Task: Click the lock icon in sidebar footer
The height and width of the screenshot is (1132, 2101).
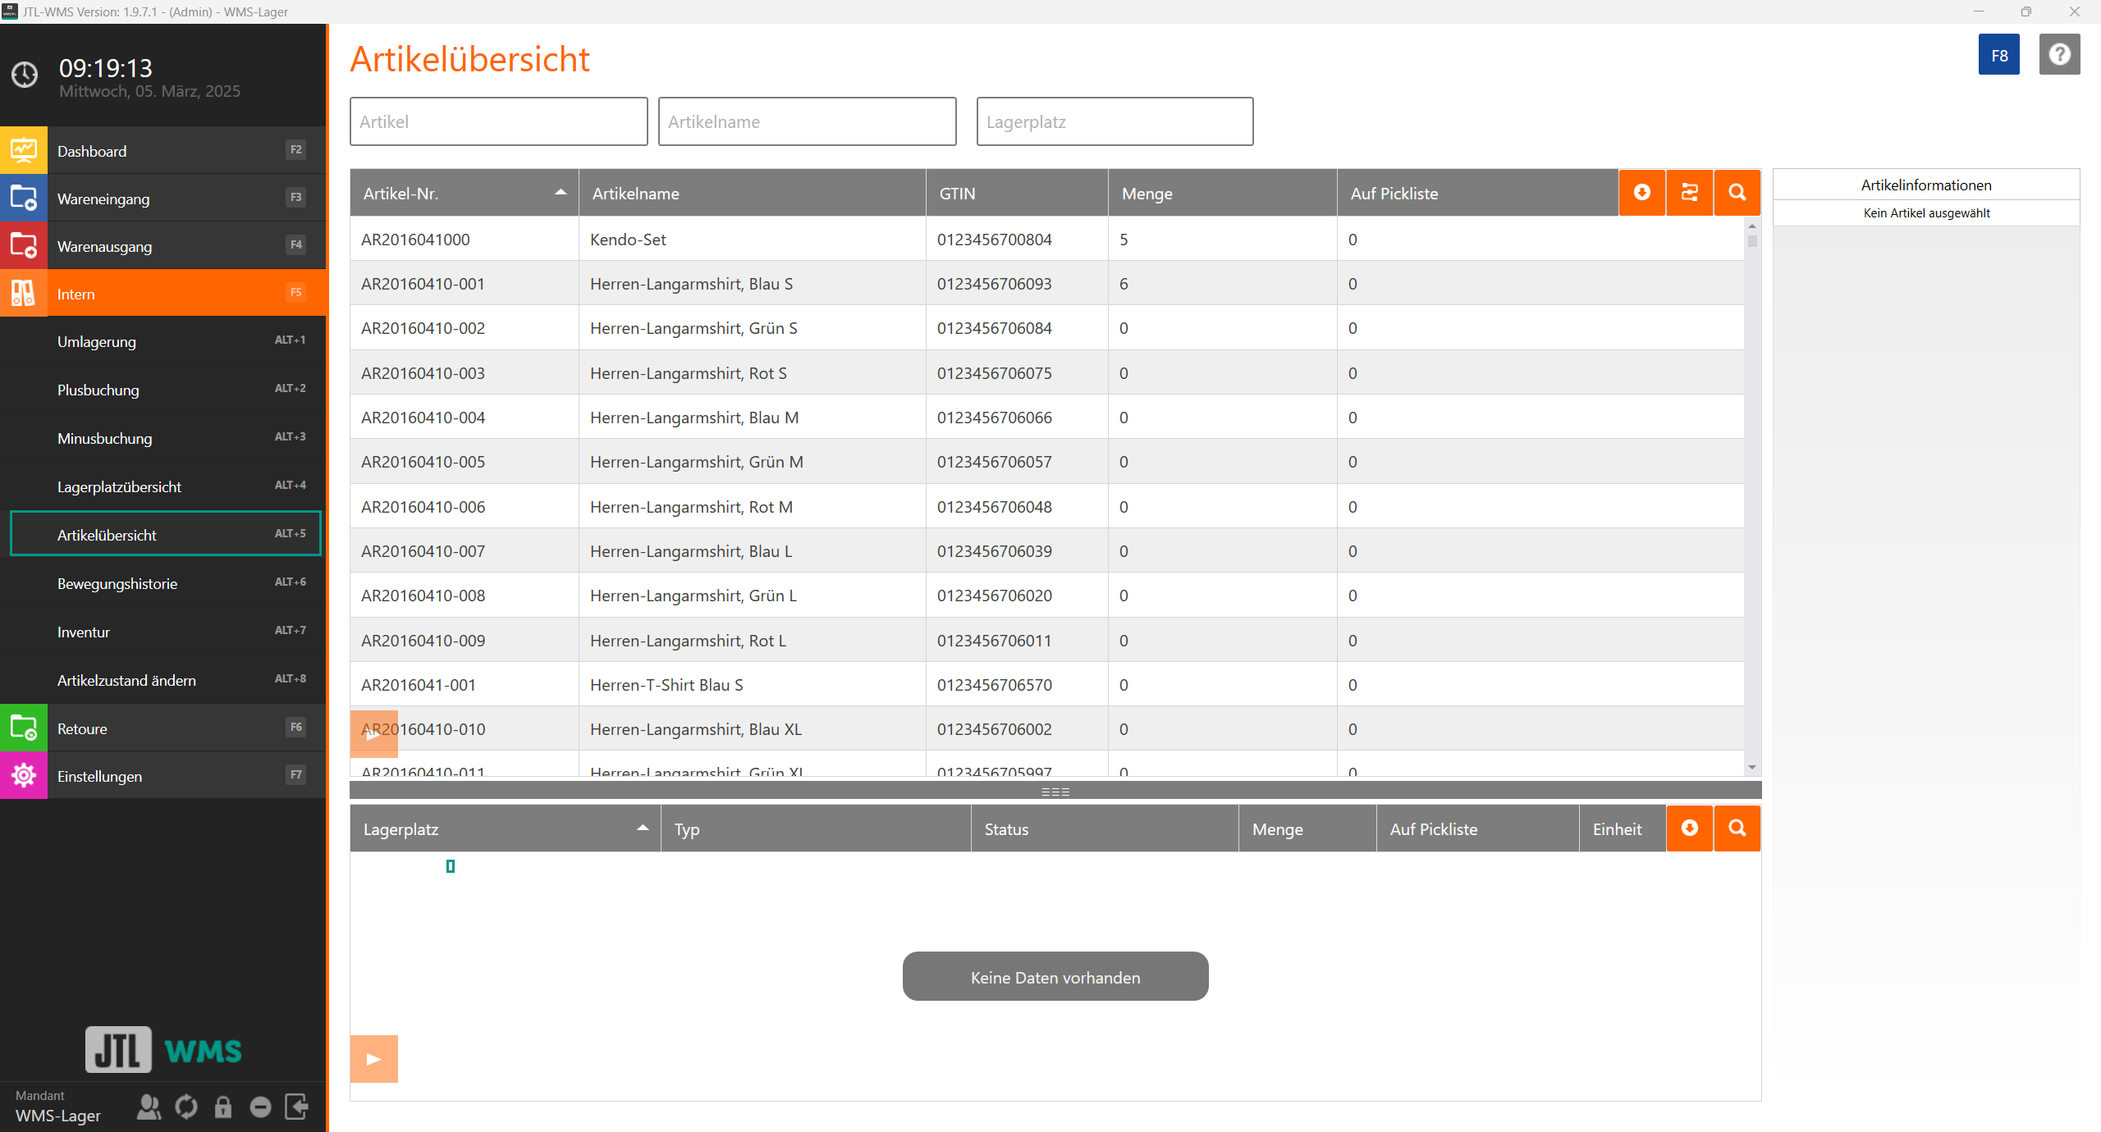Action: [222, 1107]
